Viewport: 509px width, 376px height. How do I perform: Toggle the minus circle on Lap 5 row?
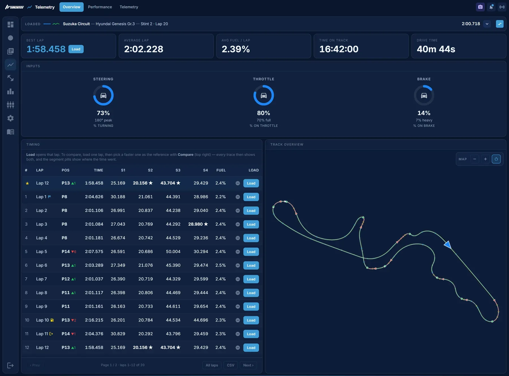(x=238, y=252)
